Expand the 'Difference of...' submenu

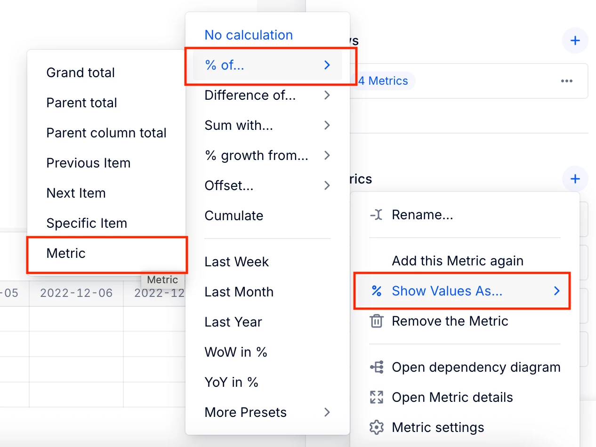267,96
